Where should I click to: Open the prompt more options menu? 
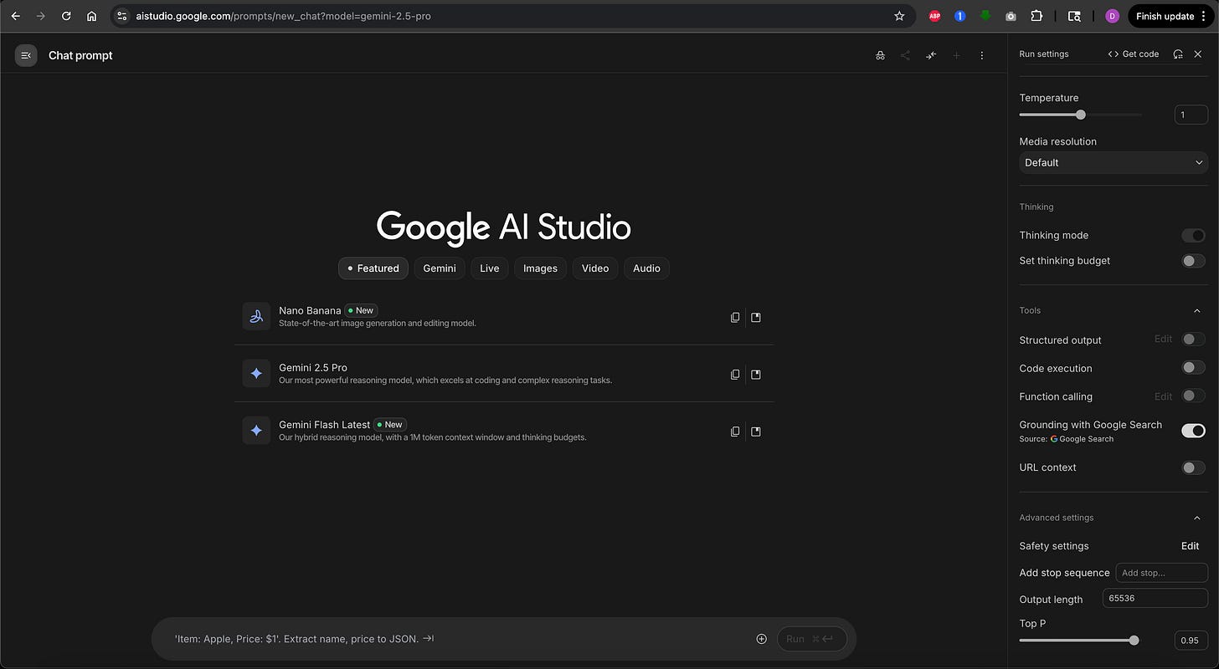(x=981, y=55)
